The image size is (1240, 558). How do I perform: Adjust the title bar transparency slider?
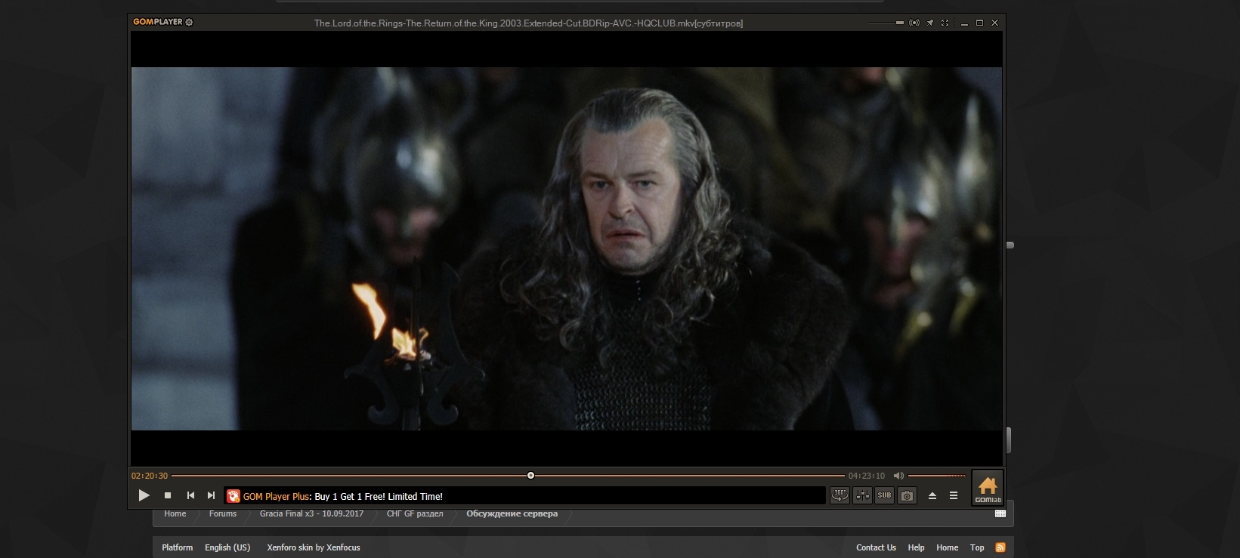[886, 23]
